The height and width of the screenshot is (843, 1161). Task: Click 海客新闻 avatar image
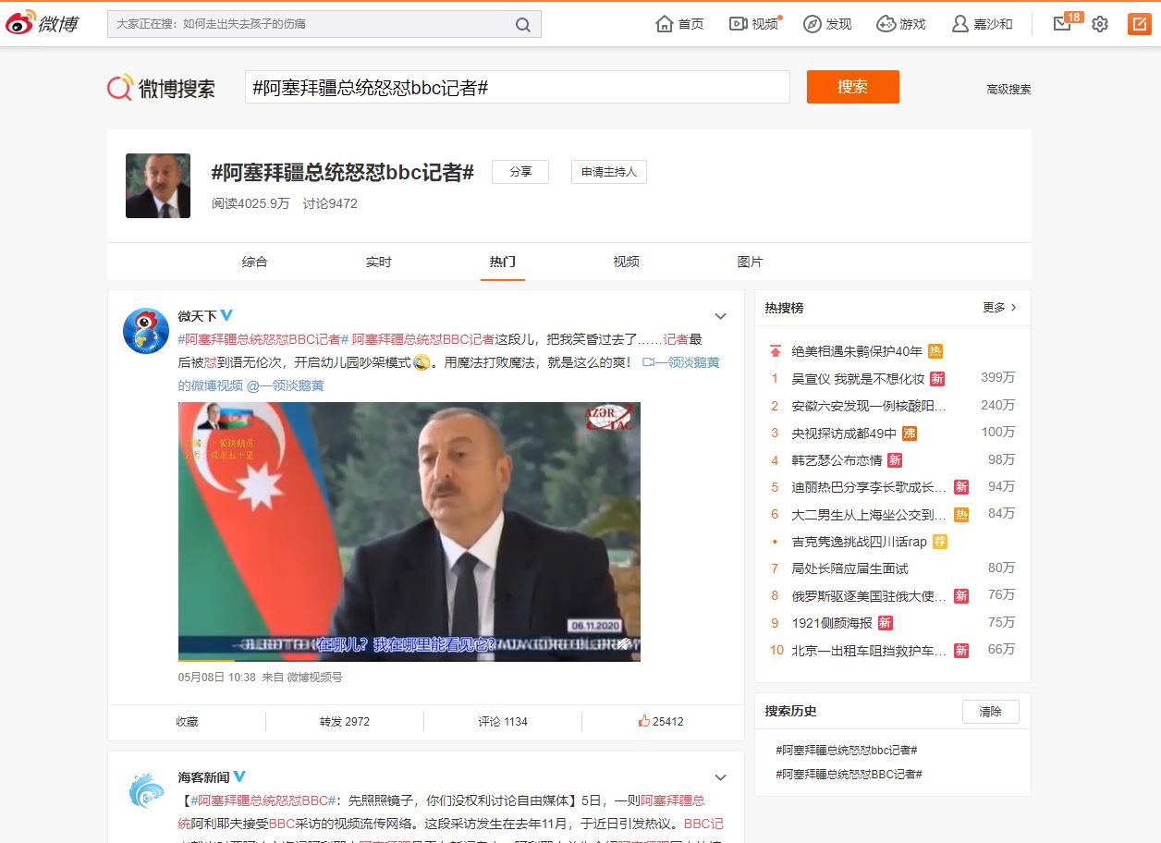pos(146,792)
